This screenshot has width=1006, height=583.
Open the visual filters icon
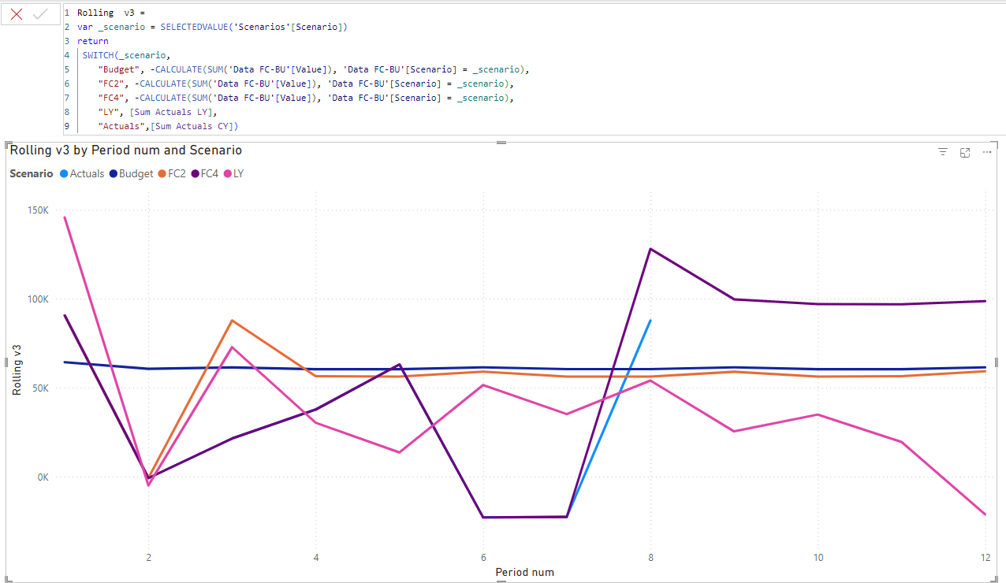(942, 152)
